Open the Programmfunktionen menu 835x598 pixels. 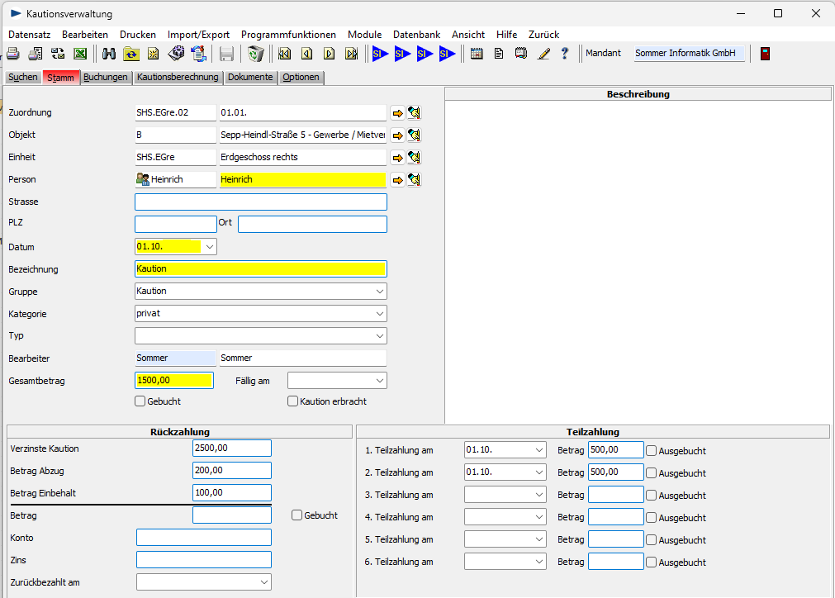click(288, 35)
